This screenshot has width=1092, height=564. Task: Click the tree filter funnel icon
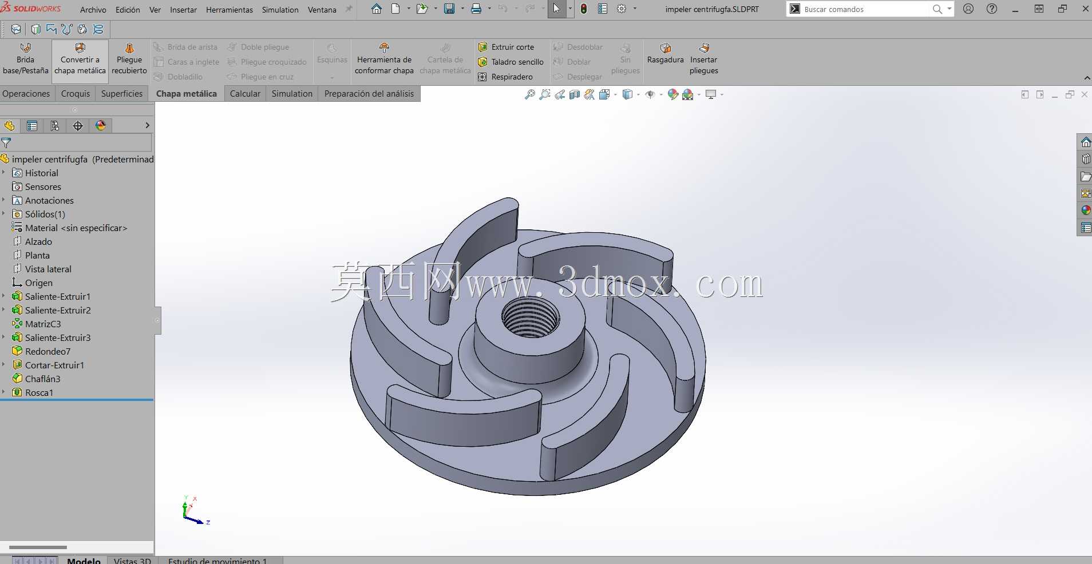tap(6, 143)
